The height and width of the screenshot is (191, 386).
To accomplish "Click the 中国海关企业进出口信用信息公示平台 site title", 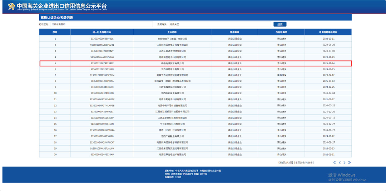I will pos(61,6).
